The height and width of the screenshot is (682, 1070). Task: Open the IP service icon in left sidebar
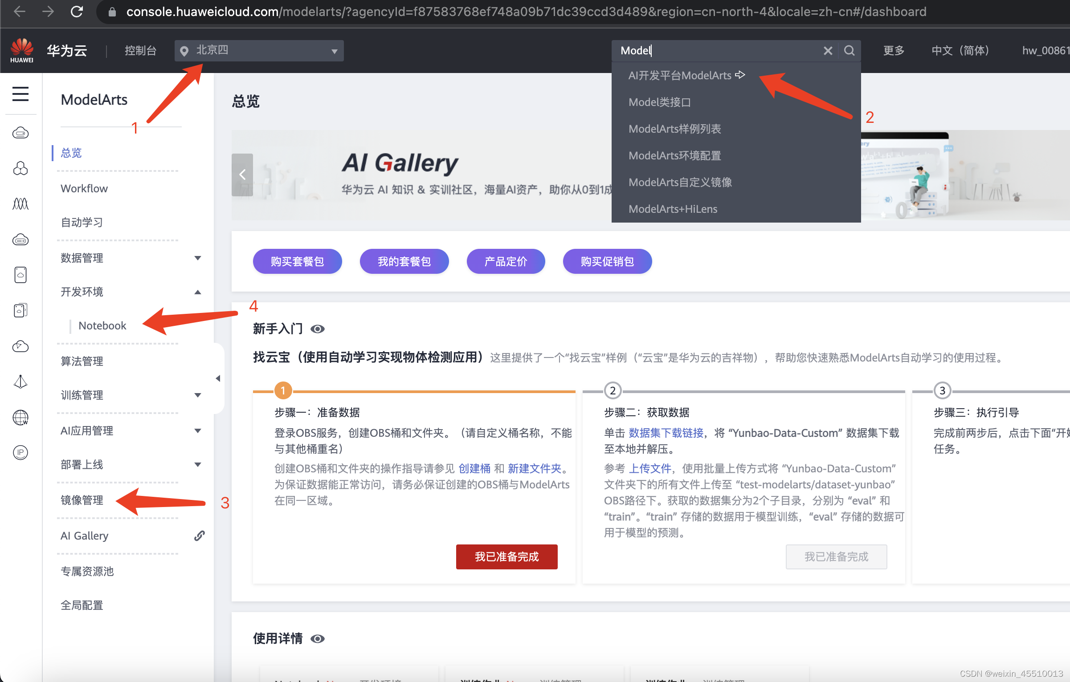point(20,453)
